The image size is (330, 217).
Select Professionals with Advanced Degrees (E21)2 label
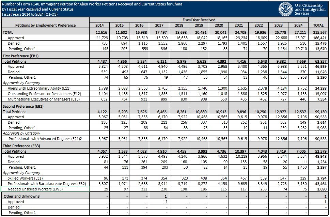pos(45,139)
